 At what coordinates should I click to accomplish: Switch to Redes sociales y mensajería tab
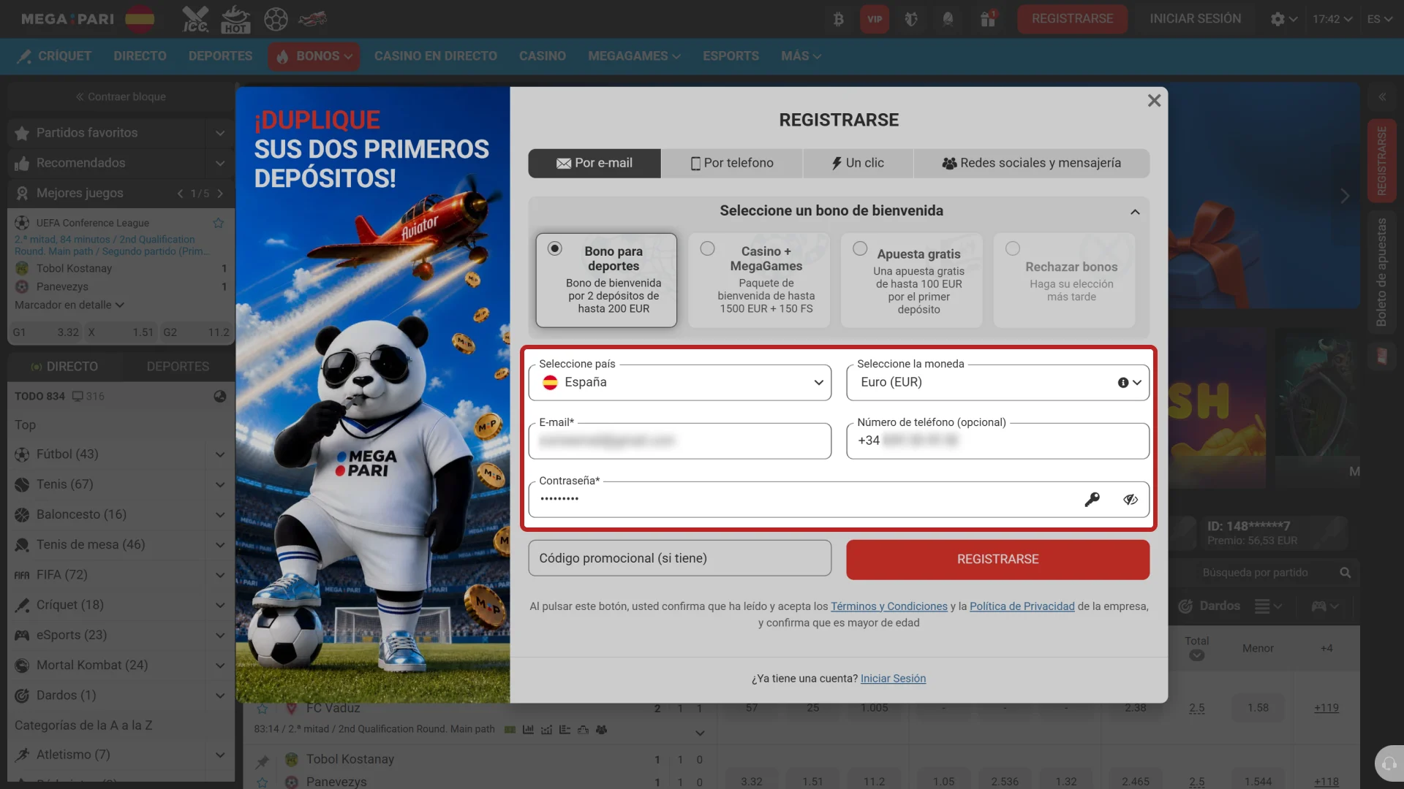pyautogui.click(x=1031, y=164)
